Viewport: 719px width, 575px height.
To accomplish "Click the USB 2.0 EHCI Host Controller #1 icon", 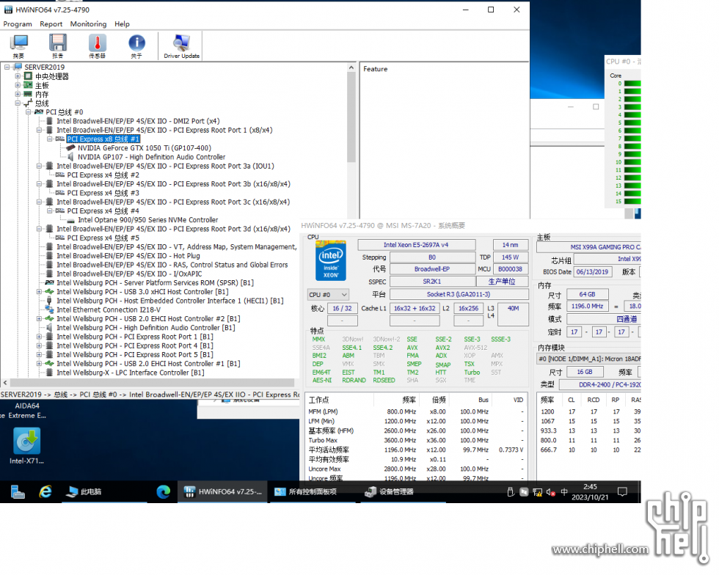I will pos(50,364).
